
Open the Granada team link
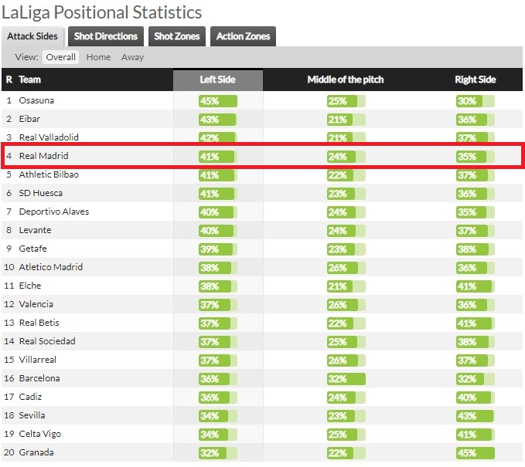point(36,452)
